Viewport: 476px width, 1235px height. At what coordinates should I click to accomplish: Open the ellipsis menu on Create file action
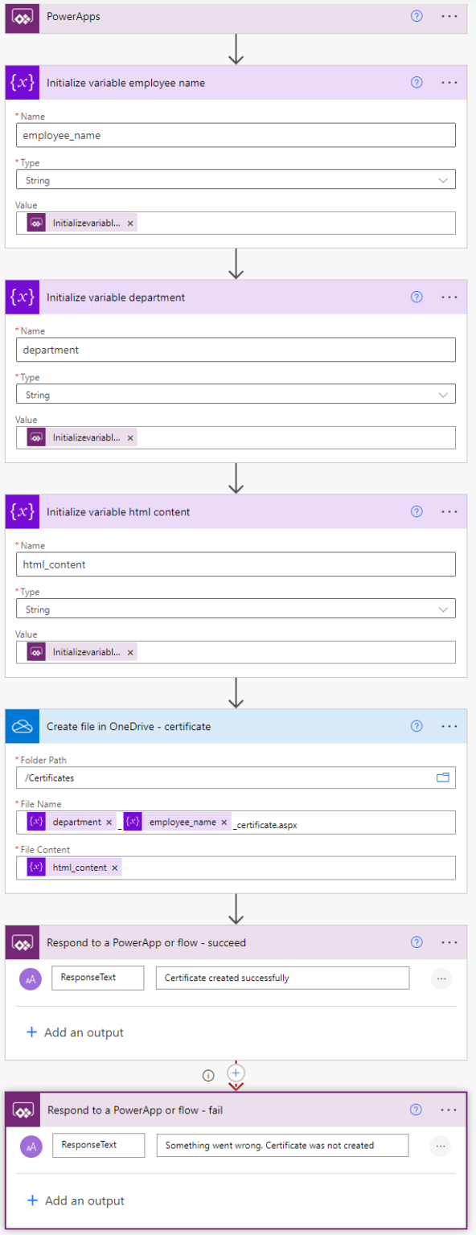tap(448, 725)
